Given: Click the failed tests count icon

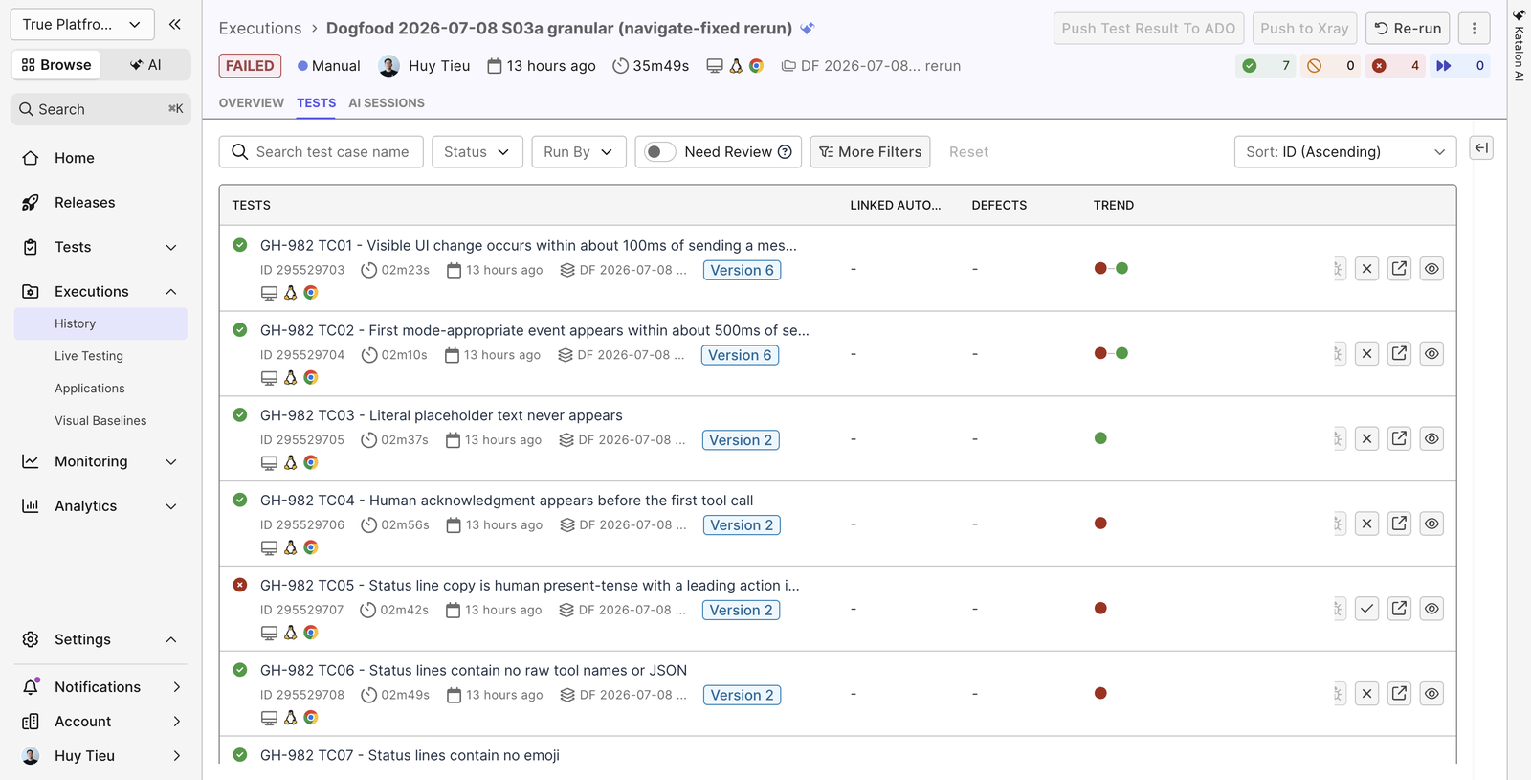Looking at the screenshot, I should click(x=1379, y=66).
